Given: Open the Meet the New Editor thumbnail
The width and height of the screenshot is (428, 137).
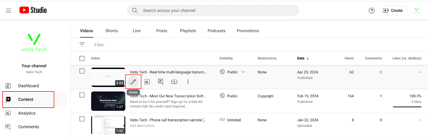Looking at the screenshot, I should (108, 101).
